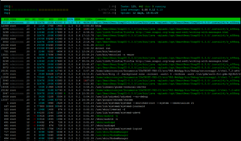Select the htop process row PID 12389
This screenshot has height=141, width=241.
tap(120, 26)
